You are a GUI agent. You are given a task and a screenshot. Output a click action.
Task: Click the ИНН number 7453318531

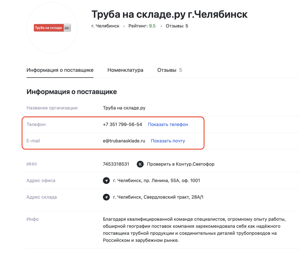click(x=116, y=164)
